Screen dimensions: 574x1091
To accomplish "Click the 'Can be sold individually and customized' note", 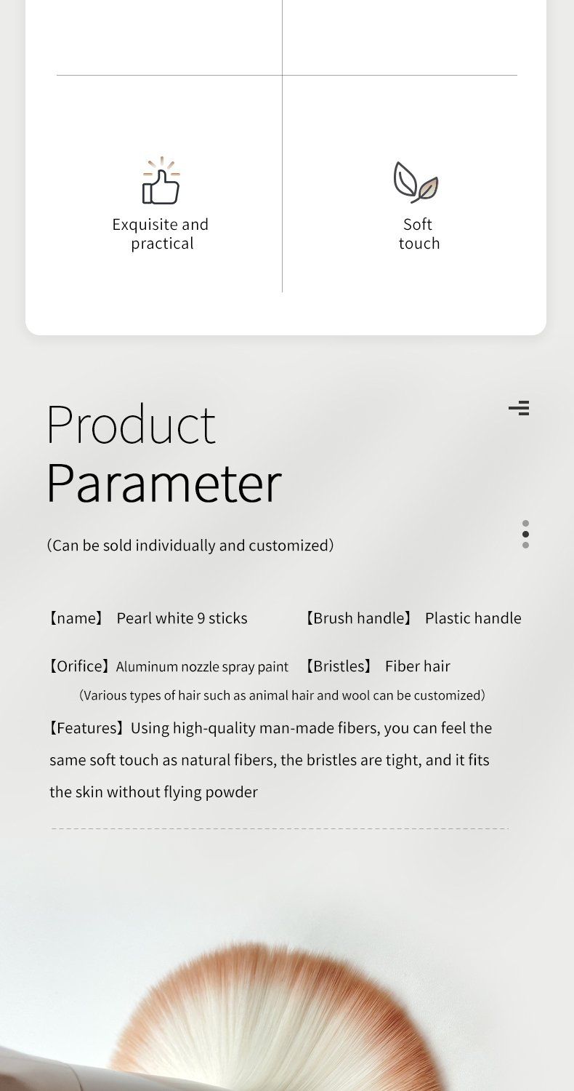I will [190, 545].
